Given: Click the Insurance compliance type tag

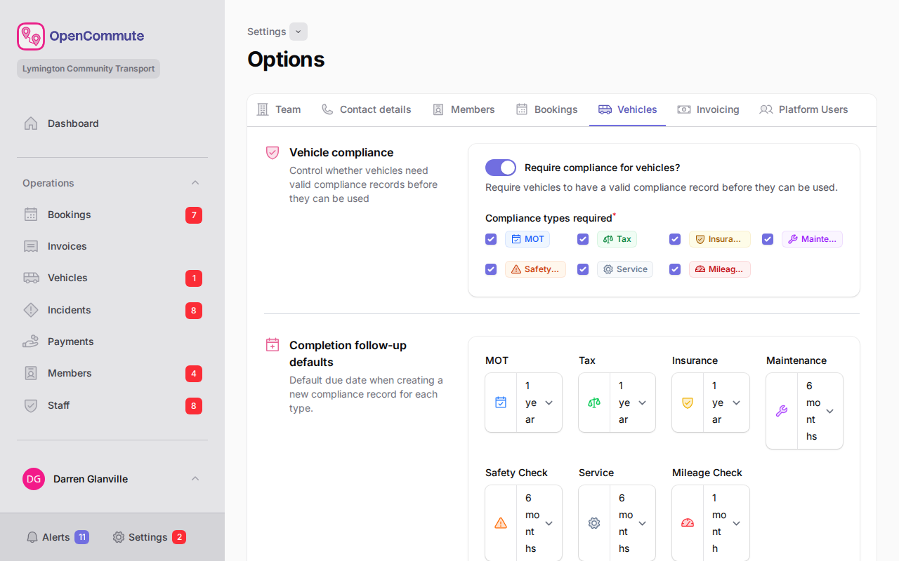Looking at the screenshot, I should tap(719, 239).
